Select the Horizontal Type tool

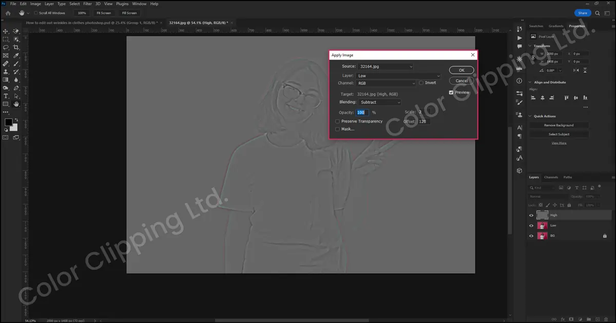point(6,96)
